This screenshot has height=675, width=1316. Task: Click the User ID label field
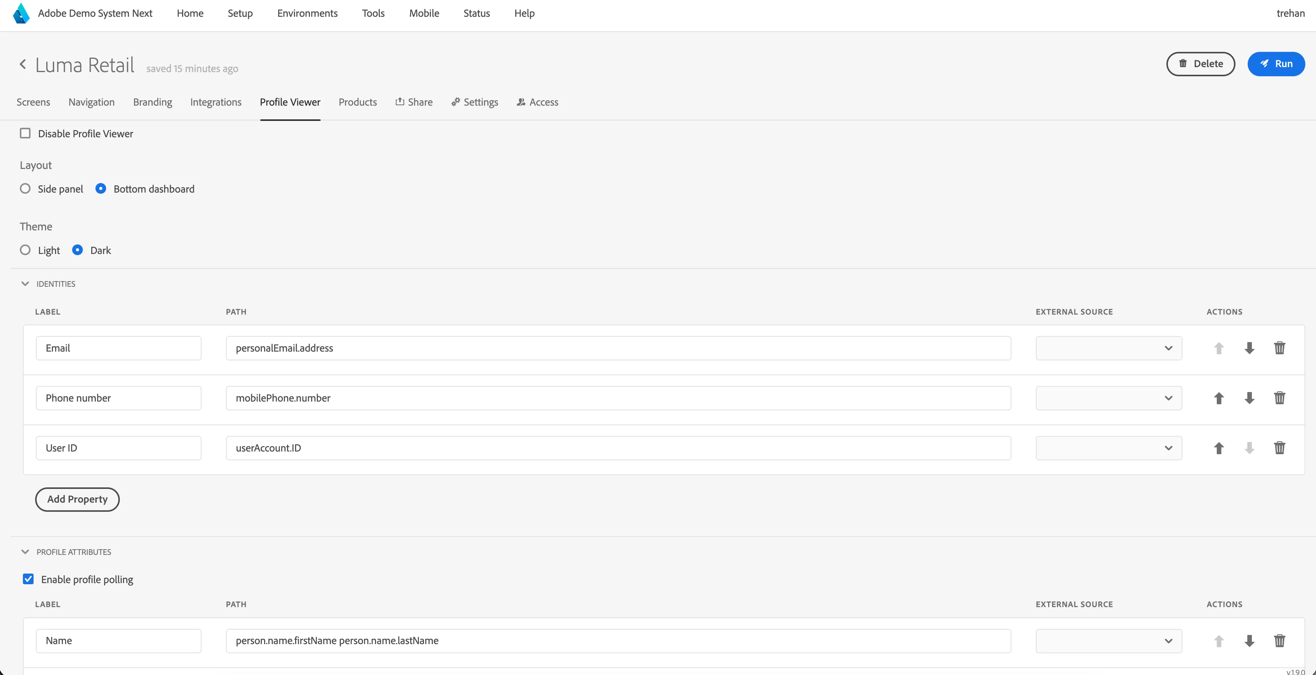coord(119,448)
